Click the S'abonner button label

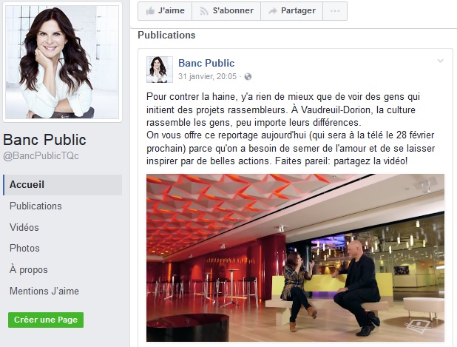pos(233,11)
